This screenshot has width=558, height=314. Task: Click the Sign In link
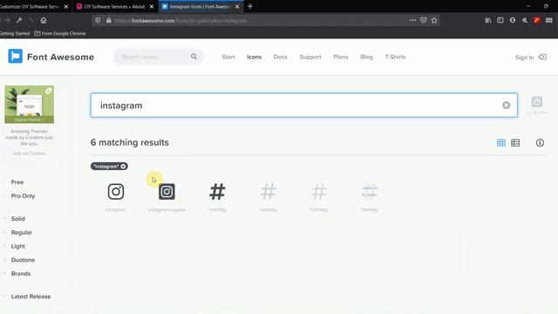[524, 58]
